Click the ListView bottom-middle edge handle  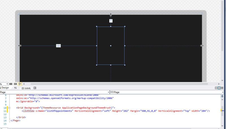111,65
